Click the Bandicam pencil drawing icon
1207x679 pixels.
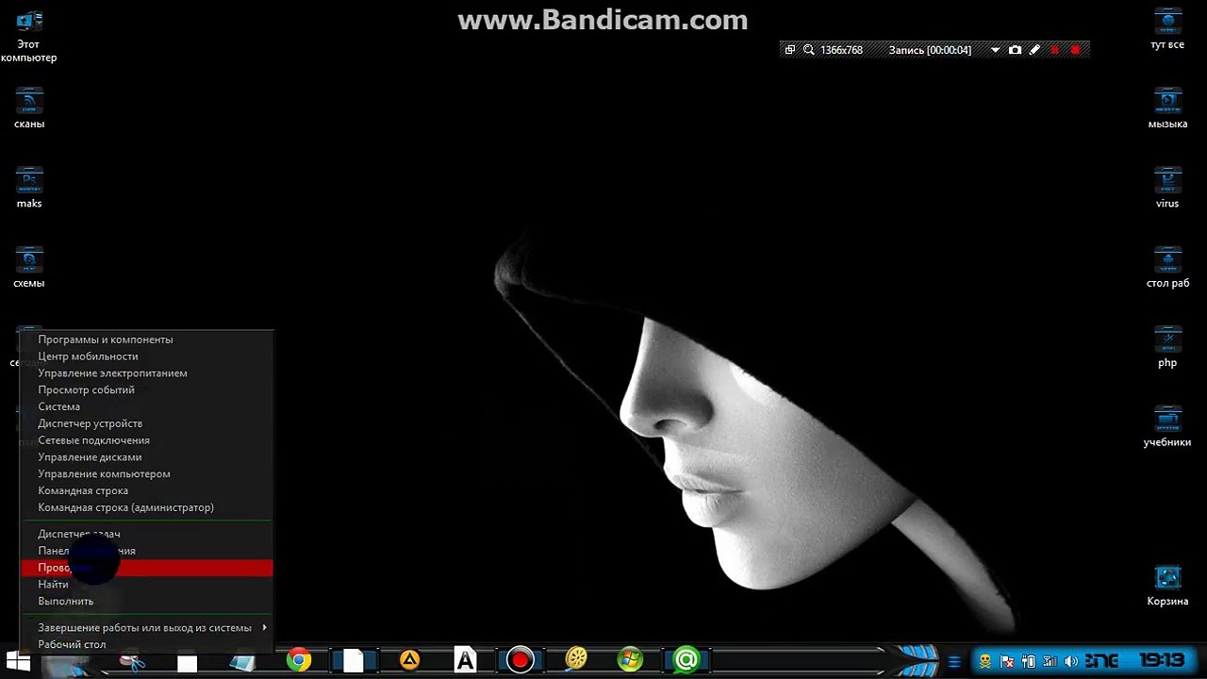(x=1034, y=50)
